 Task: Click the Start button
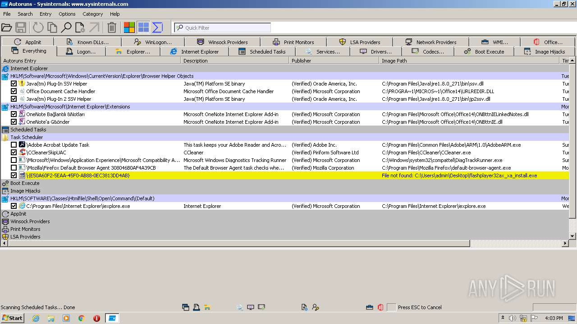click(x=12, y=318)
